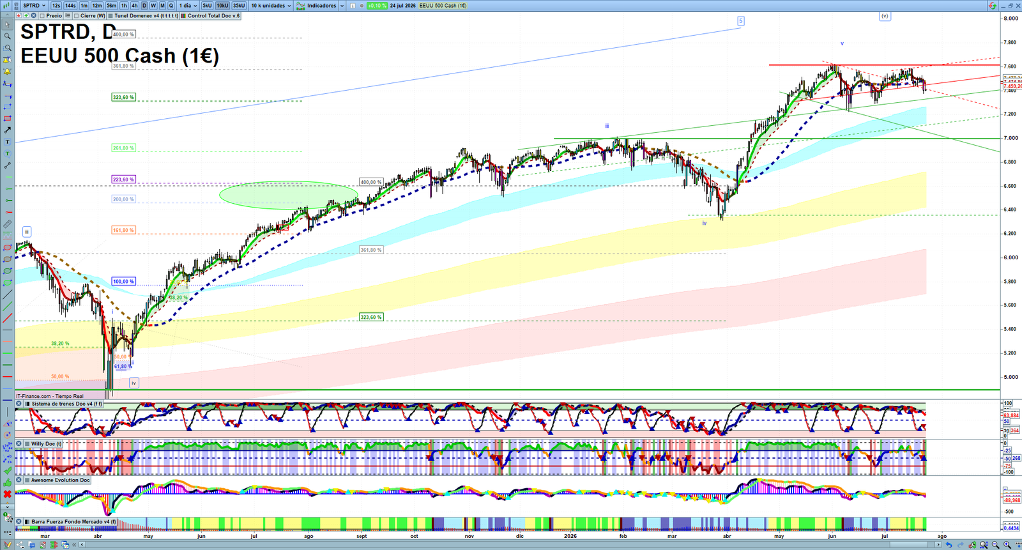This screenshot has width=1022, height=550.
Task: Click the zoom in magnifier at bottom right
Action: (x=1007, y=545)
